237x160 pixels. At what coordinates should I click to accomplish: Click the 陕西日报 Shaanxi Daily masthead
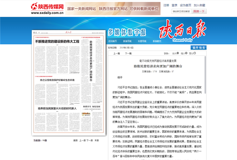coord(182,31)
